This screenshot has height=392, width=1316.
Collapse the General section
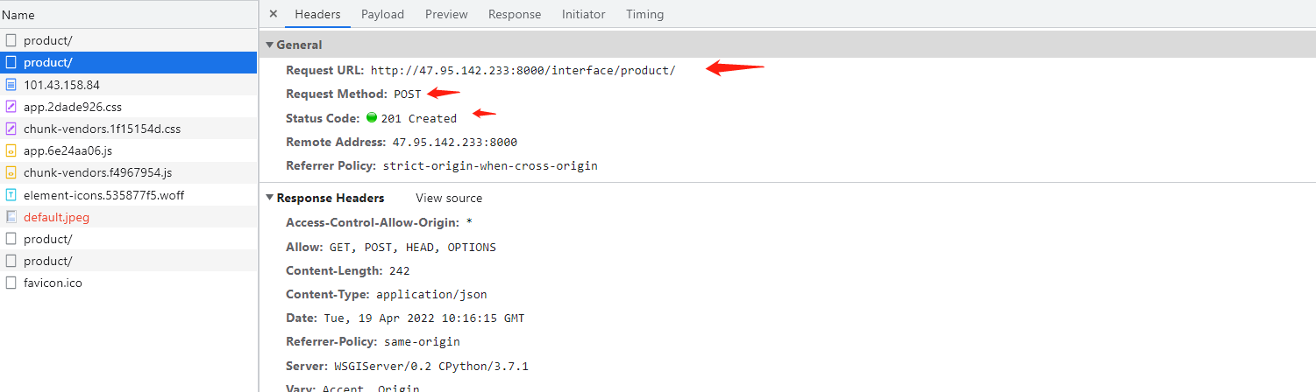click(270, 45)
